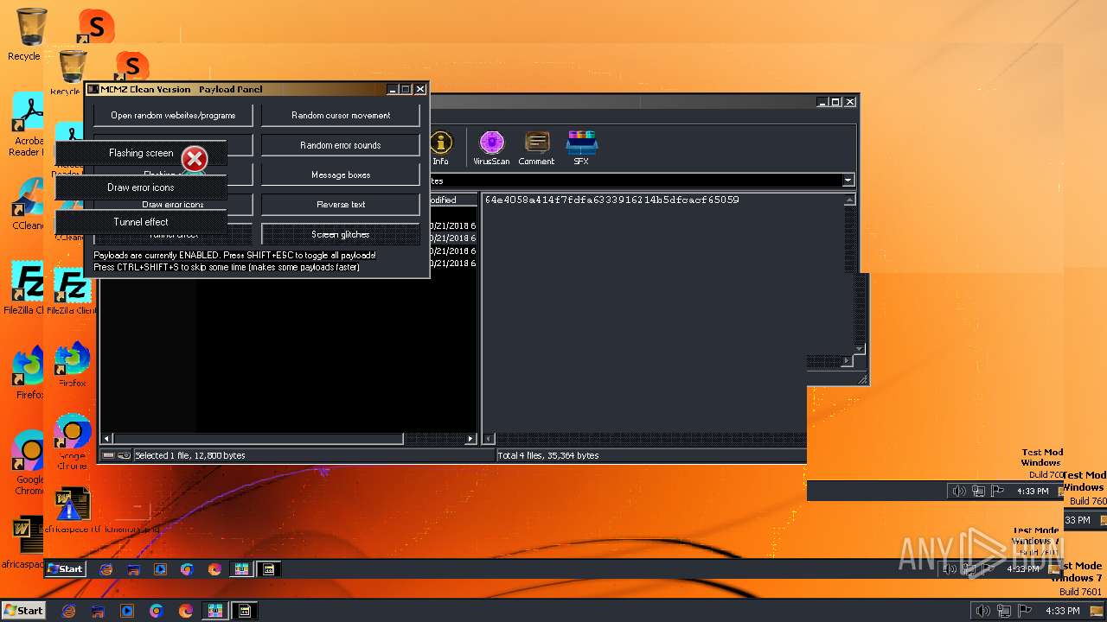Click 'Total 4 files, 35,364 bytes' status text
Image resolution: width=1107 pixels, height=622 pixels.
pyautogui.click(x=550, y=455)
